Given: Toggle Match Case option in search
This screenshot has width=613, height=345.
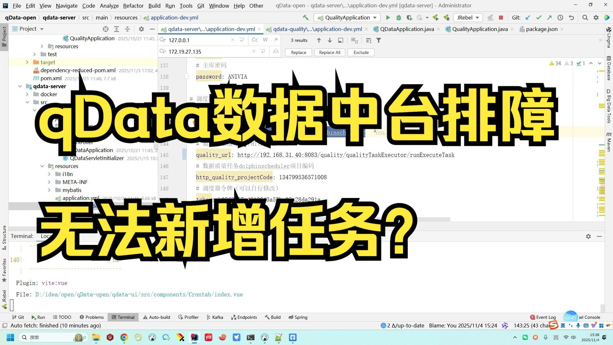Looking at the screenshot, I should 254,40.
